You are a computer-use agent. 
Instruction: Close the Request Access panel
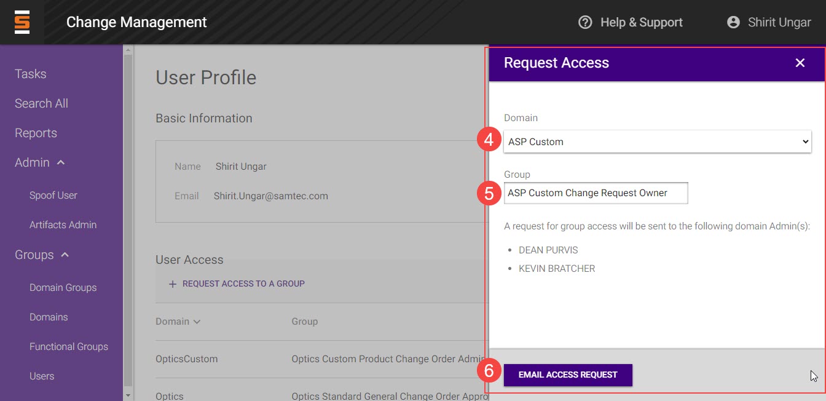click(800, 63)
